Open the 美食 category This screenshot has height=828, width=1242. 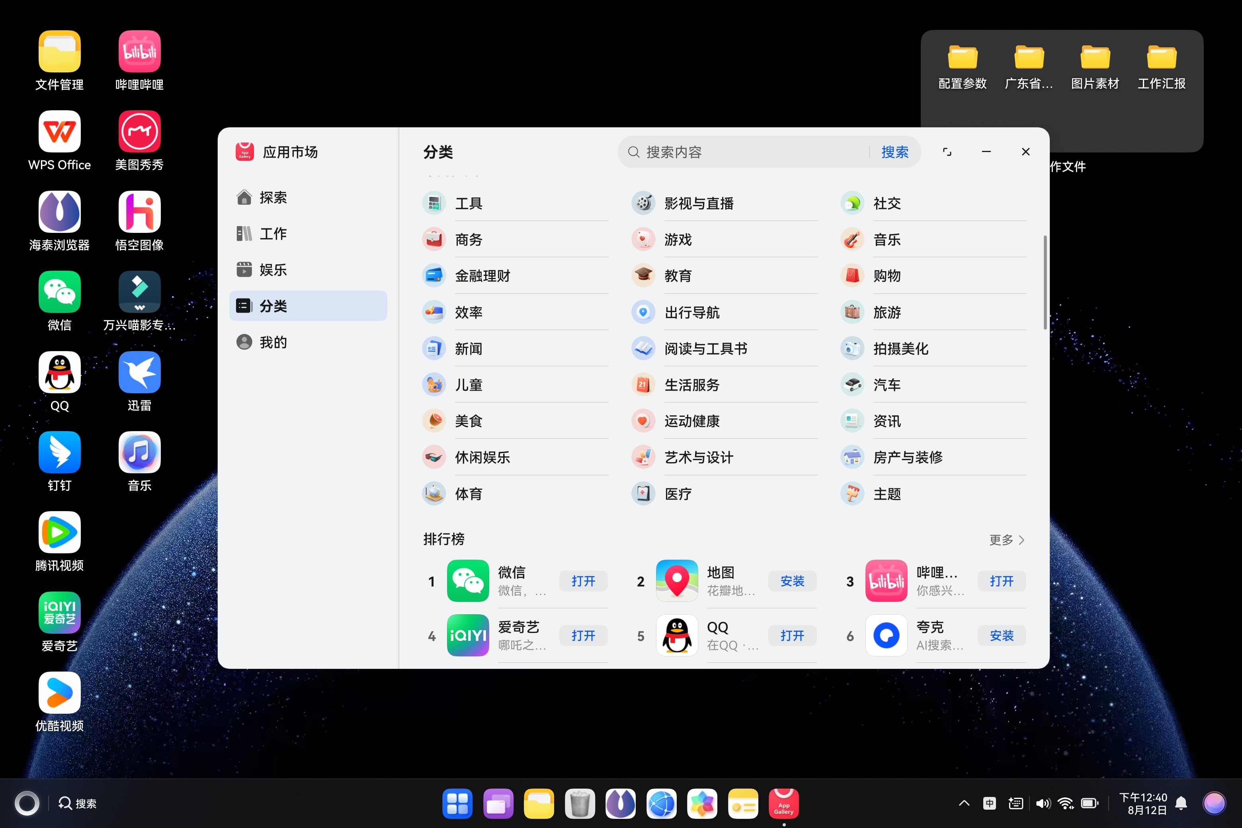(515, 421)
